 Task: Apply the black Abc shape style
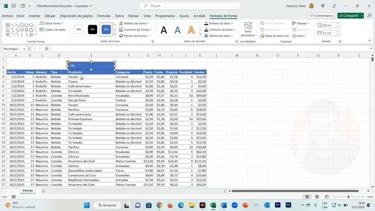tap(93, 29)
